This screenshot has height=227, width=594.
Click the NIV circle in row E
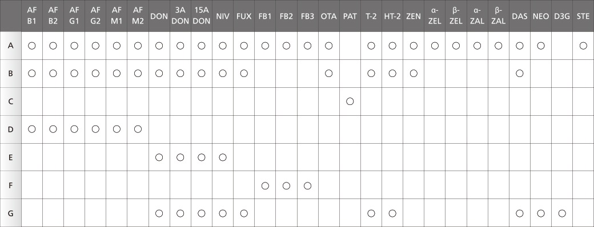point(223,157)
